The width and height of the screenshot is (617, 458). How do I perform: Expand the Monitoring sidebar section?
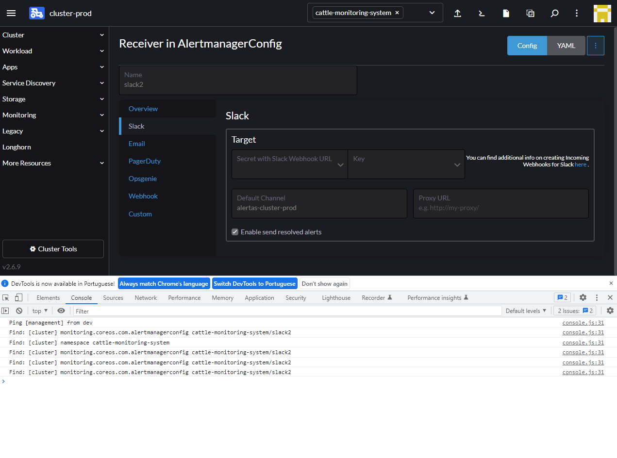(x=53, y=115)
